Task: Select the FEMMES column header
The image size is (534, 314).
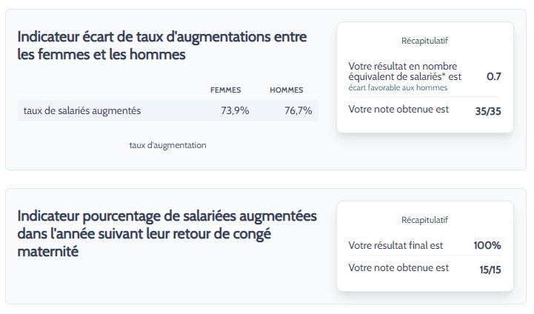Action: tap(225, 90)
